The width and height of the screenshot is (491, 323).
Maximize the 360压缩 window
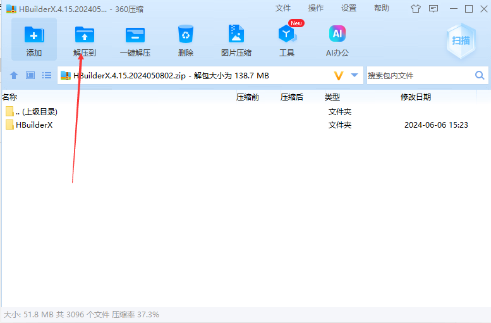469,9
